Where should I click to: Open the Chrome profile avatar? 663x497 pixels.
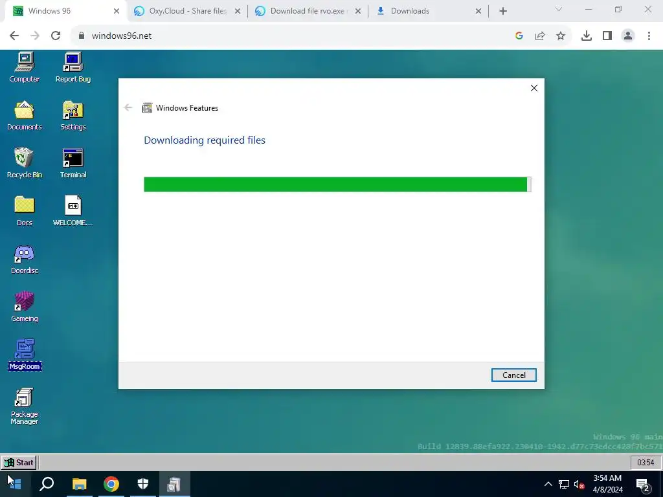click(628, 36)
